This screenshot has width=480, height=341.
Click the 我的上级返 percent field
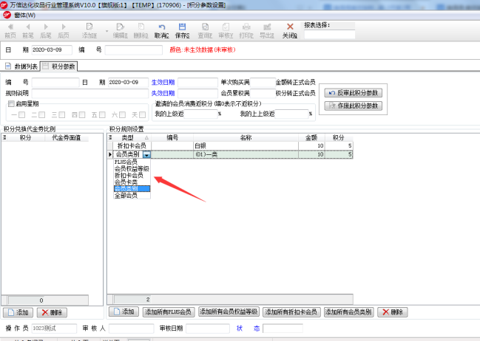tap(200, 114)
